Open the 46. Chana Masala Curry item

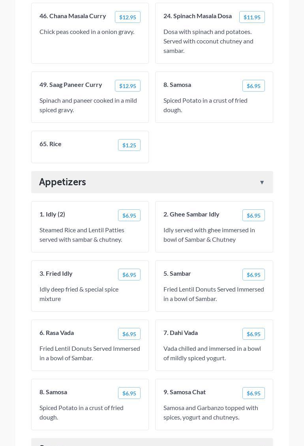click(x=73, y=16)
